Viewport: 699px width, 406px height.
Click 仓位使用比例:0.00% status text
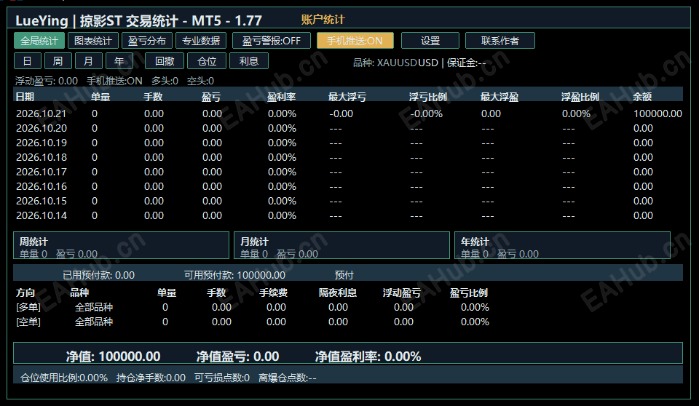pyautogui.click(x=64, y=378)
